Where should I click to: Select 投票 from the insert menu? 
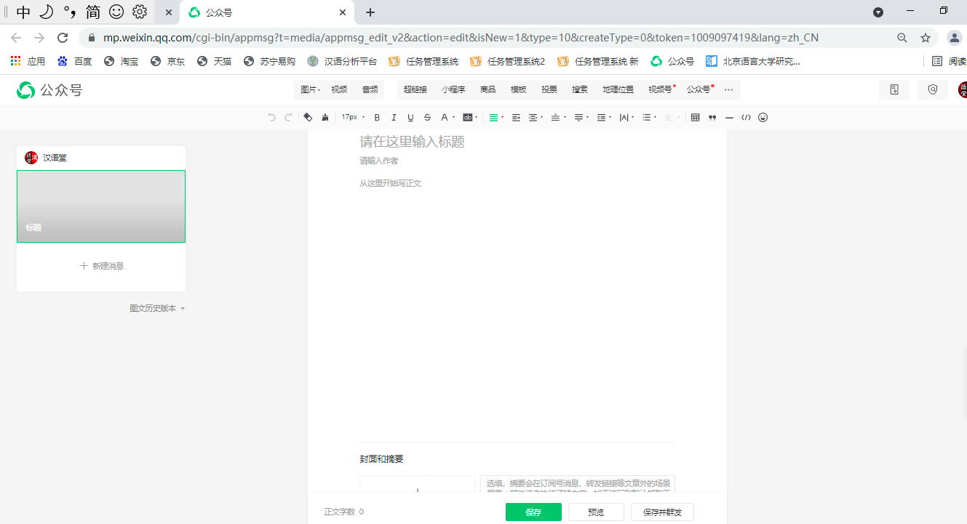549,89
